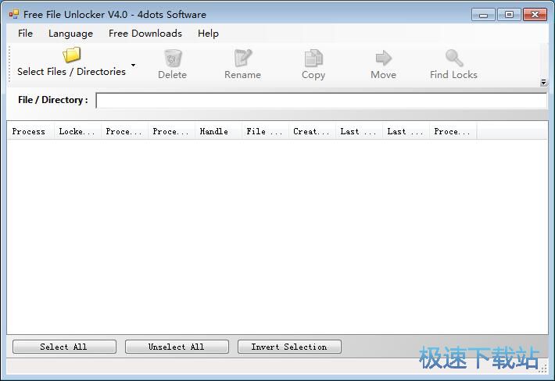Open the Free Downloads menu
This screenshot has height=381, width=555.
coord(145,34)
